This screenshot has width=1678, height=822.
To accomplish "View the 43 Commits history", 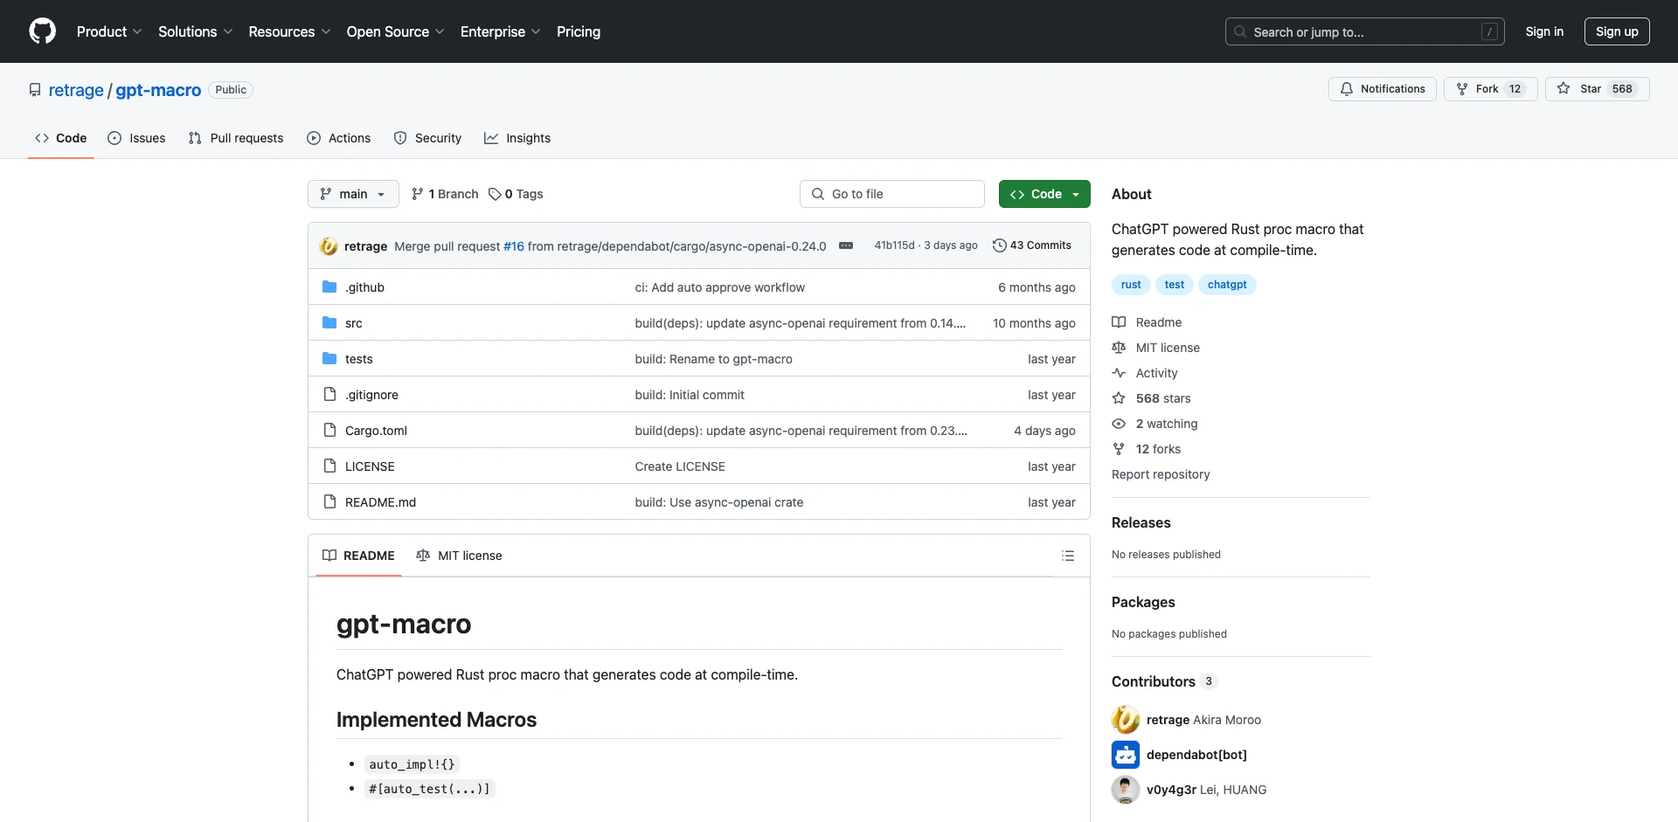I will pyautogui.click(x=1032, y=245).
